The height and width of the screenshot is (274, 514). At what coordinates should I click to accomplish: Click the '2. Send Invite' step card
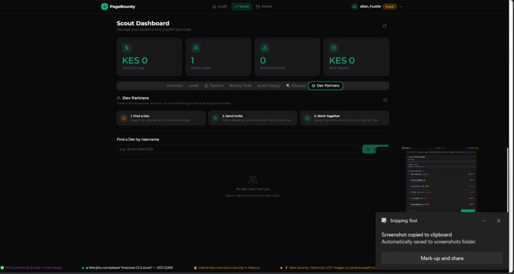click(x=253, y=118)
